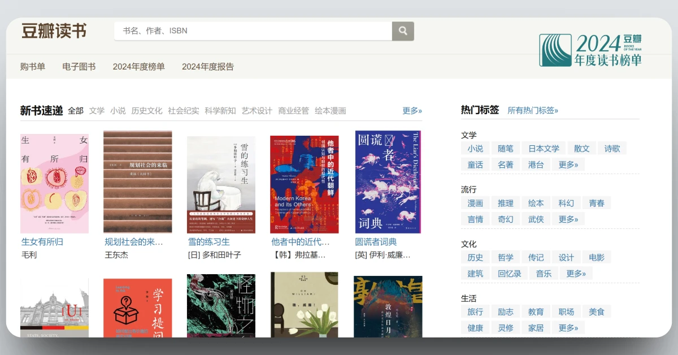The image size is (678, 355).
Task: Open the 生女有所归 book cover
Action: pyautogui.click(x=55, y=184)
